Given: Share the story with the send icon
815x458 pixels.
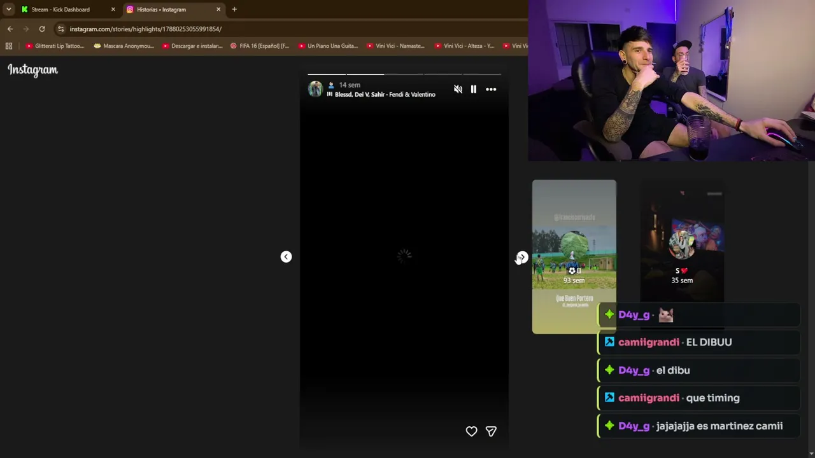Looking at the screenshot, I should click(x=491, y=431).
